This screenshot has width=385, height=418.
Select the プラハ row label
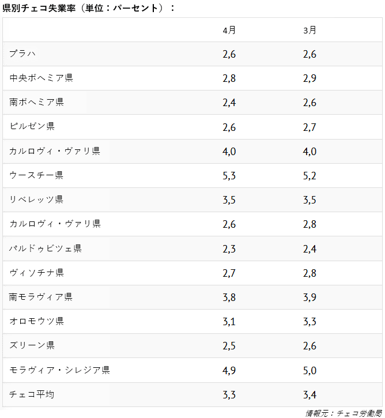tap(22, 54)
